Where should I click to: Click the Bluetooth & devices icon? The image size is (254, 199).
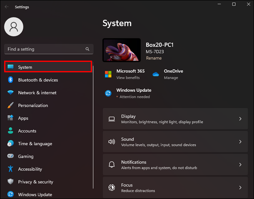click(x=10, y=80)
